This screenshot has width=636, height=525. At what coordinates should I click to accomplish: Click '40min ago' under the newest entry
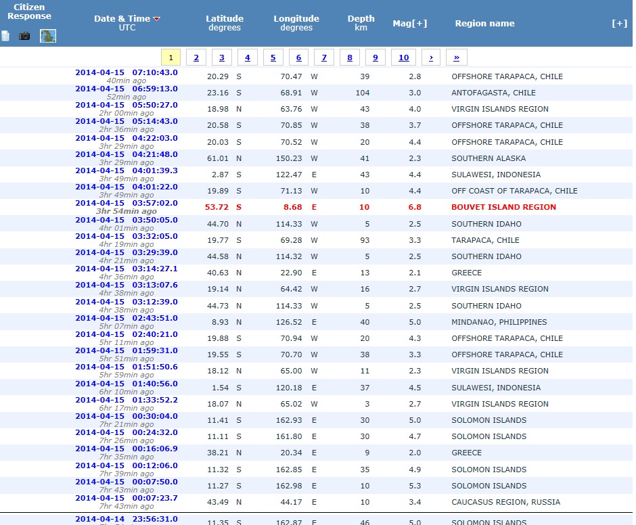click(126, 81)
